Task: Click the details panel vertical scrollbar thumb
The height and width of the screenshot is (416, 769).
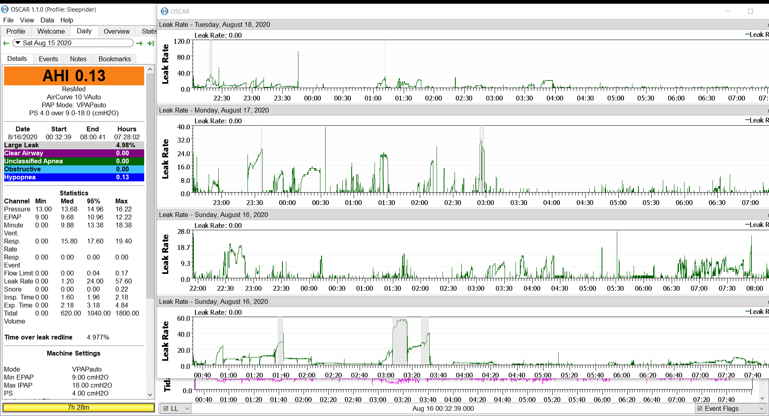Action: click(x=150, y=185)
